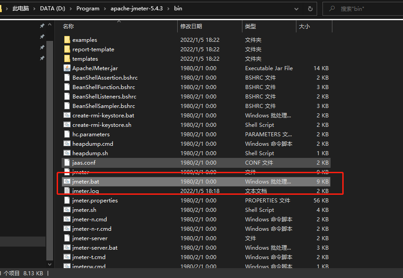Select the jmeter-n-r.cmd file name
Screen dimensions: 403x278
(x=92, y=229)
